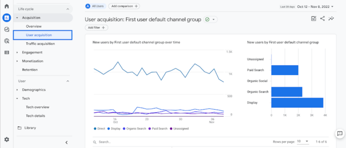Screen dimensions: 346x148
Task: Open the Home icon in left rail
Action: click(x=6, y=6)
